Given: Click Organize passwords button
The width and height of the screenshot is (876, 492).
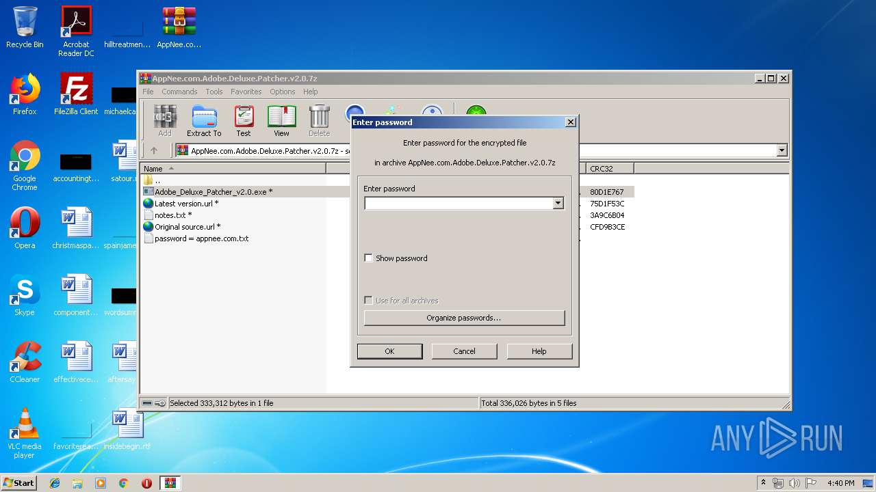Looking at the screenshot, I should [x=464, y=318].
